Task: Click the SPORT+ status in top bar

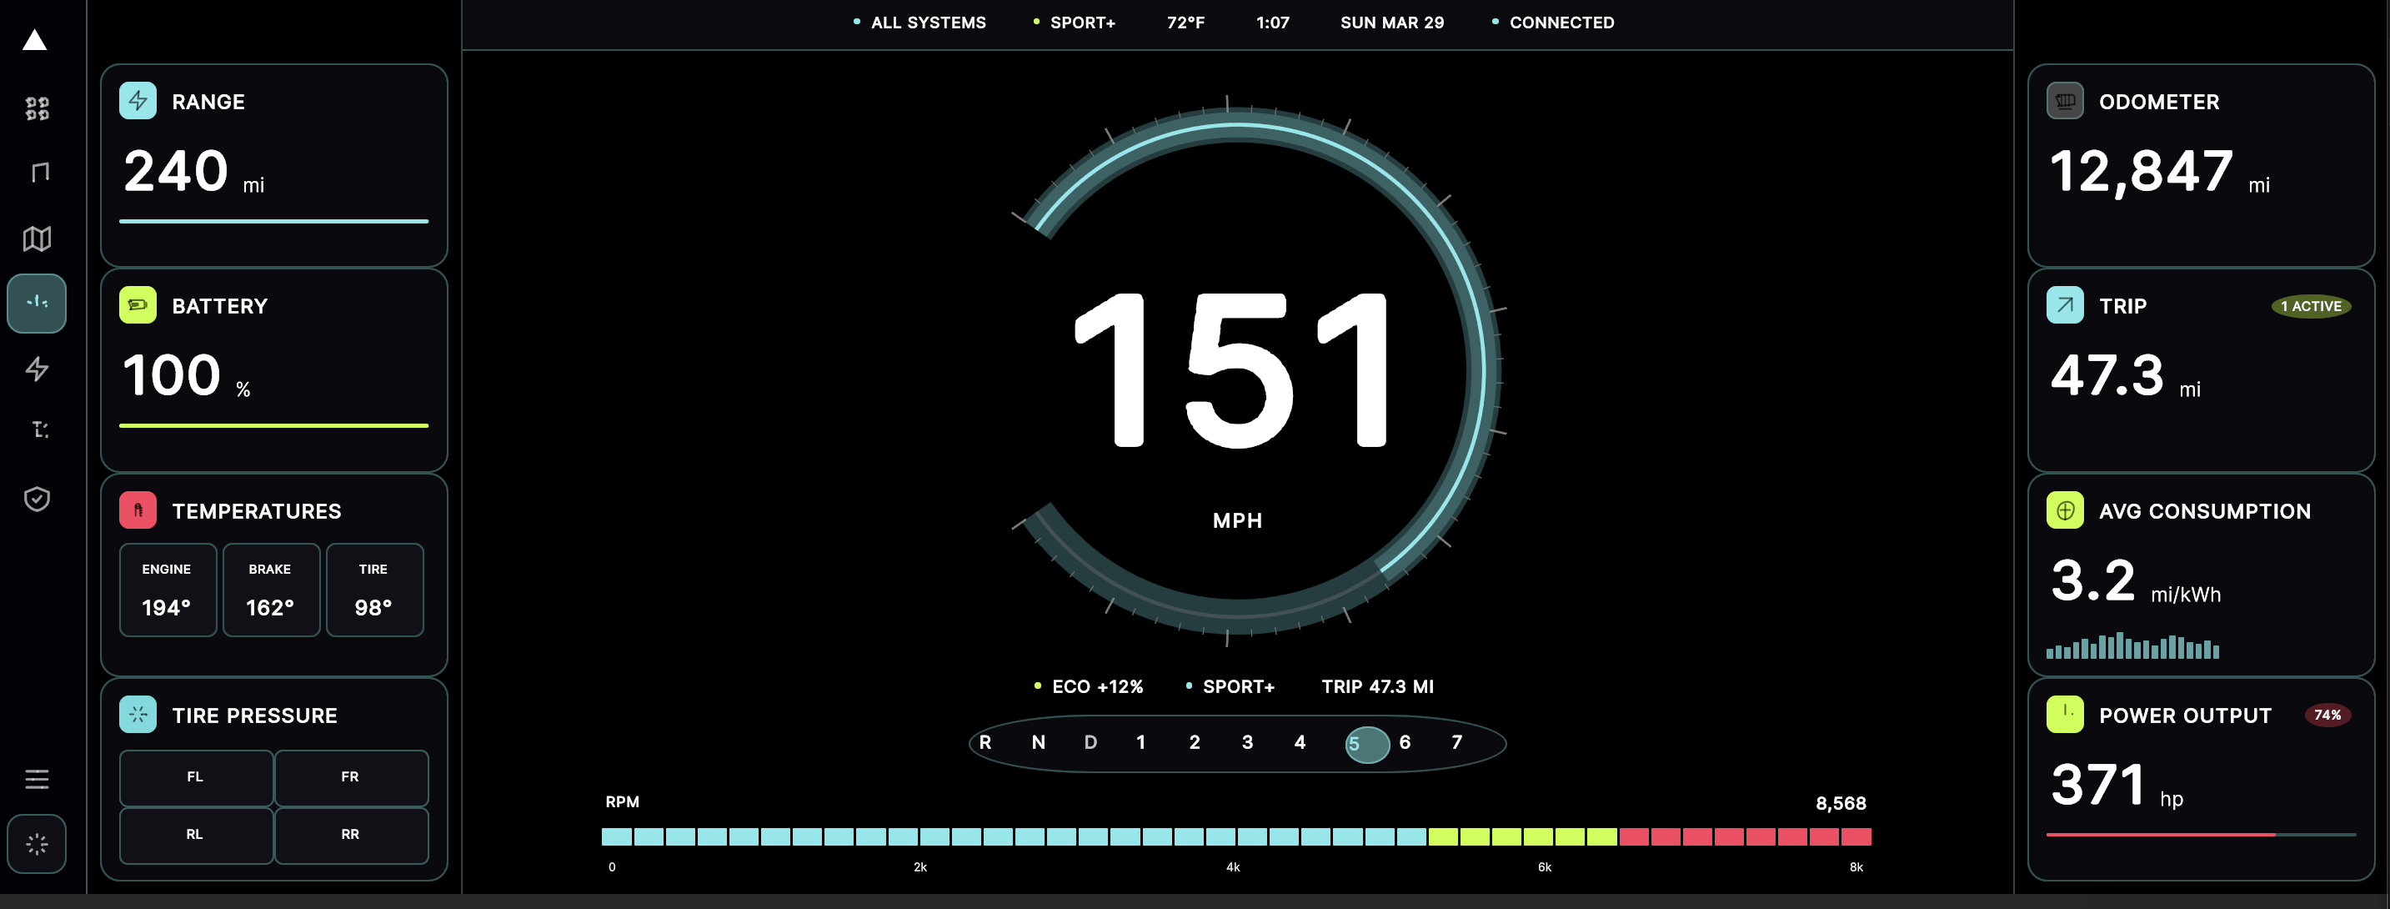Action: 1081,23
